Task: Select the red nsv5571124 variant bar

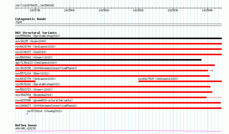Action: tap(112, 76)
